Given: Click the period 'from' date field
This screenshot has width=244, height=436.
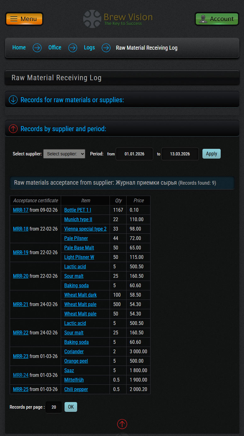Looking at the screenshot, I should click(x=134, y=154).
